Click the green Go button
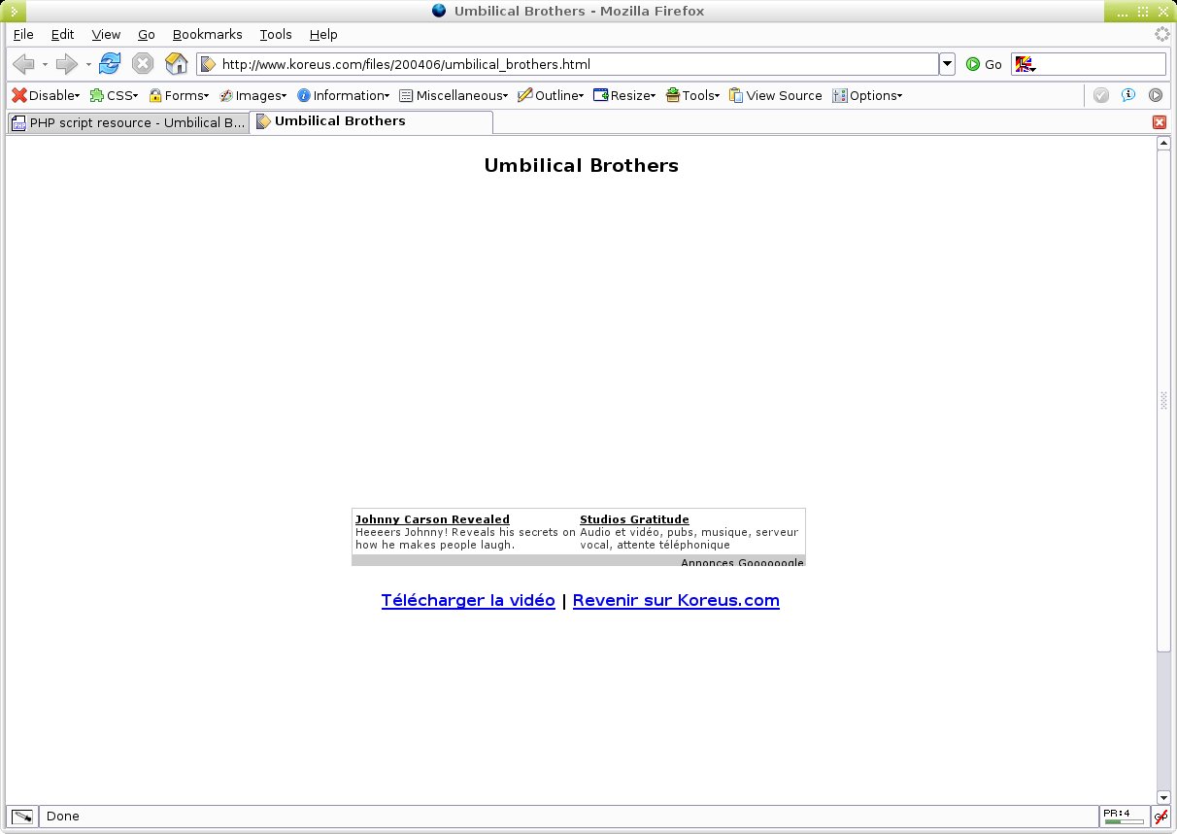 [984, 64]
